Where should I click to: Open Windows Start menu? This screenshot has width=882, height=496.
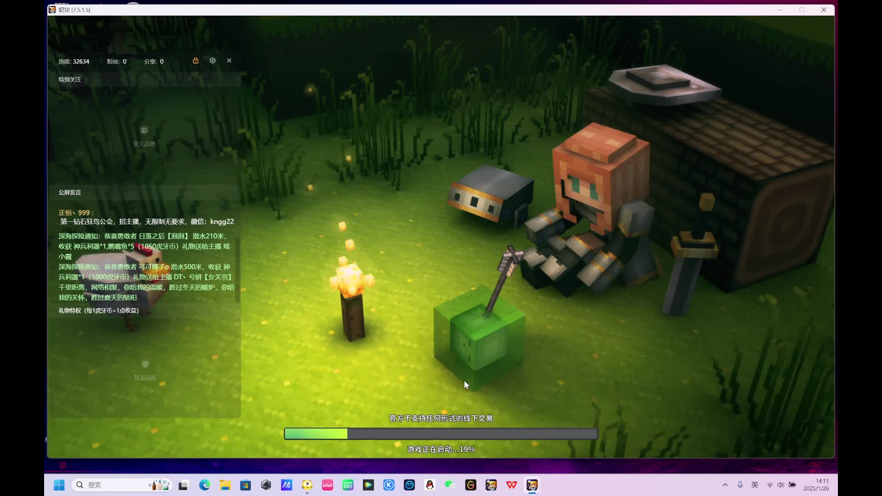pyautogui.click(x=59, y=485)
